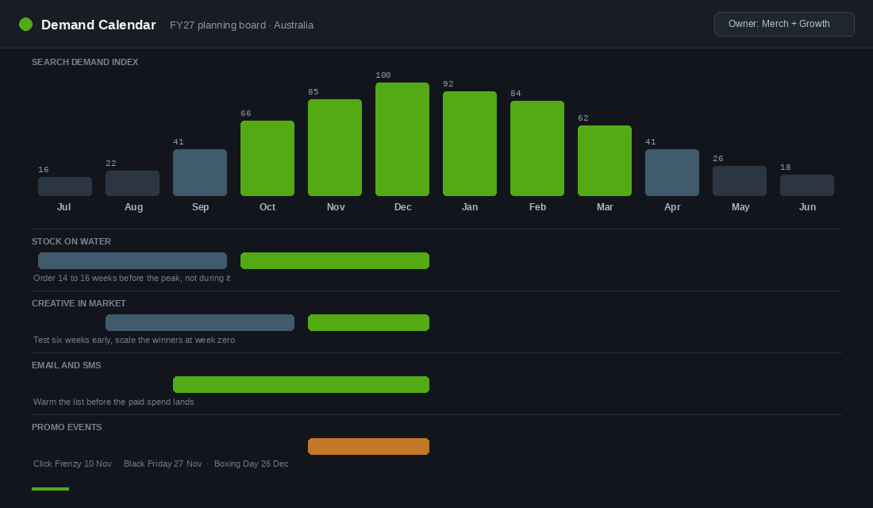
Task: Click the Dec month label
Action: click(x=402, y=206)
